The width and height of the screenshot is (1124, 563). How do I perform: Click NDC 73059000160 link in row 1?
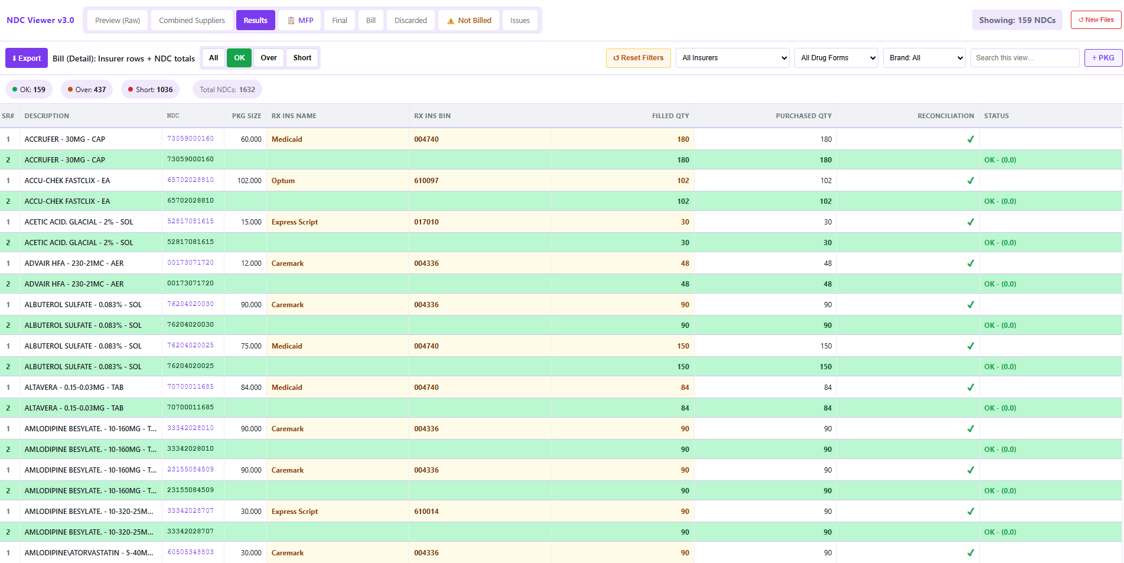pos(190,139)
